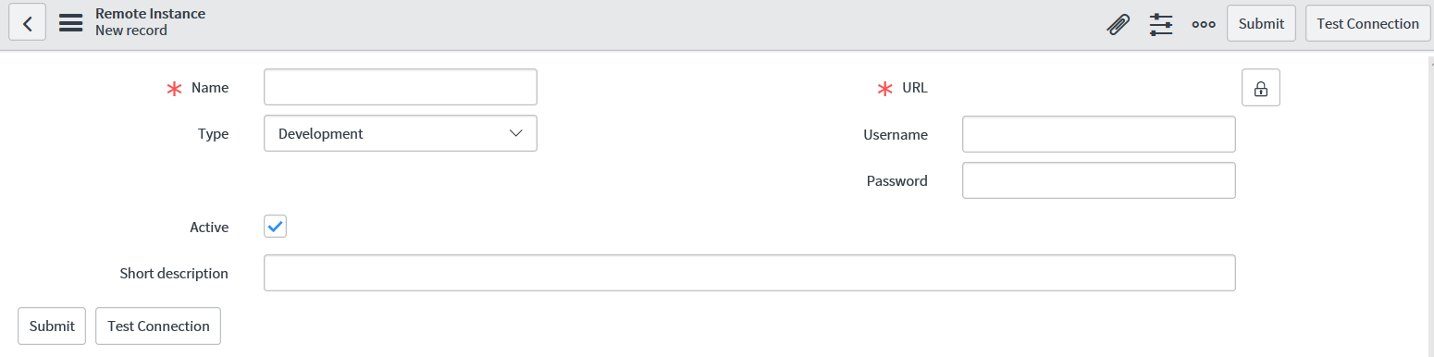The width and height of the screenshot is (1434, 357).
Task: Click the bottom Test Connection button
Action: click(x=158, y=326)
